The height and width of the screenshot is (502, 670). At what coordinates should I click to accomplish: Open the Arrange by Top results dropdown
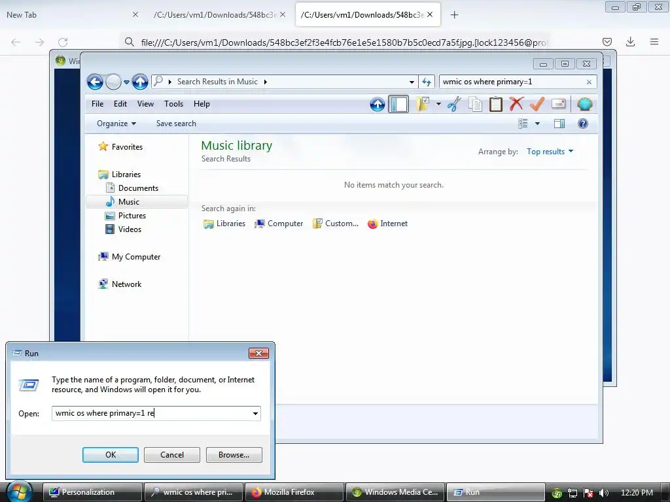[550, 152]
